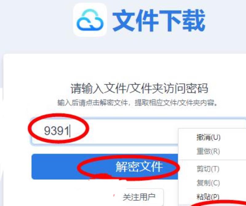Click the blue cloud logo icon
Screen dimensions: 246x206
(x=90, y=20)
